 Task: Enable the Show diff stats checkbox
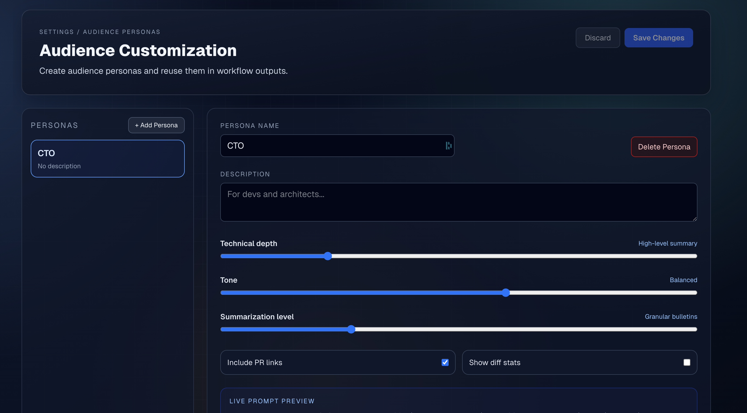pos(687,362)
